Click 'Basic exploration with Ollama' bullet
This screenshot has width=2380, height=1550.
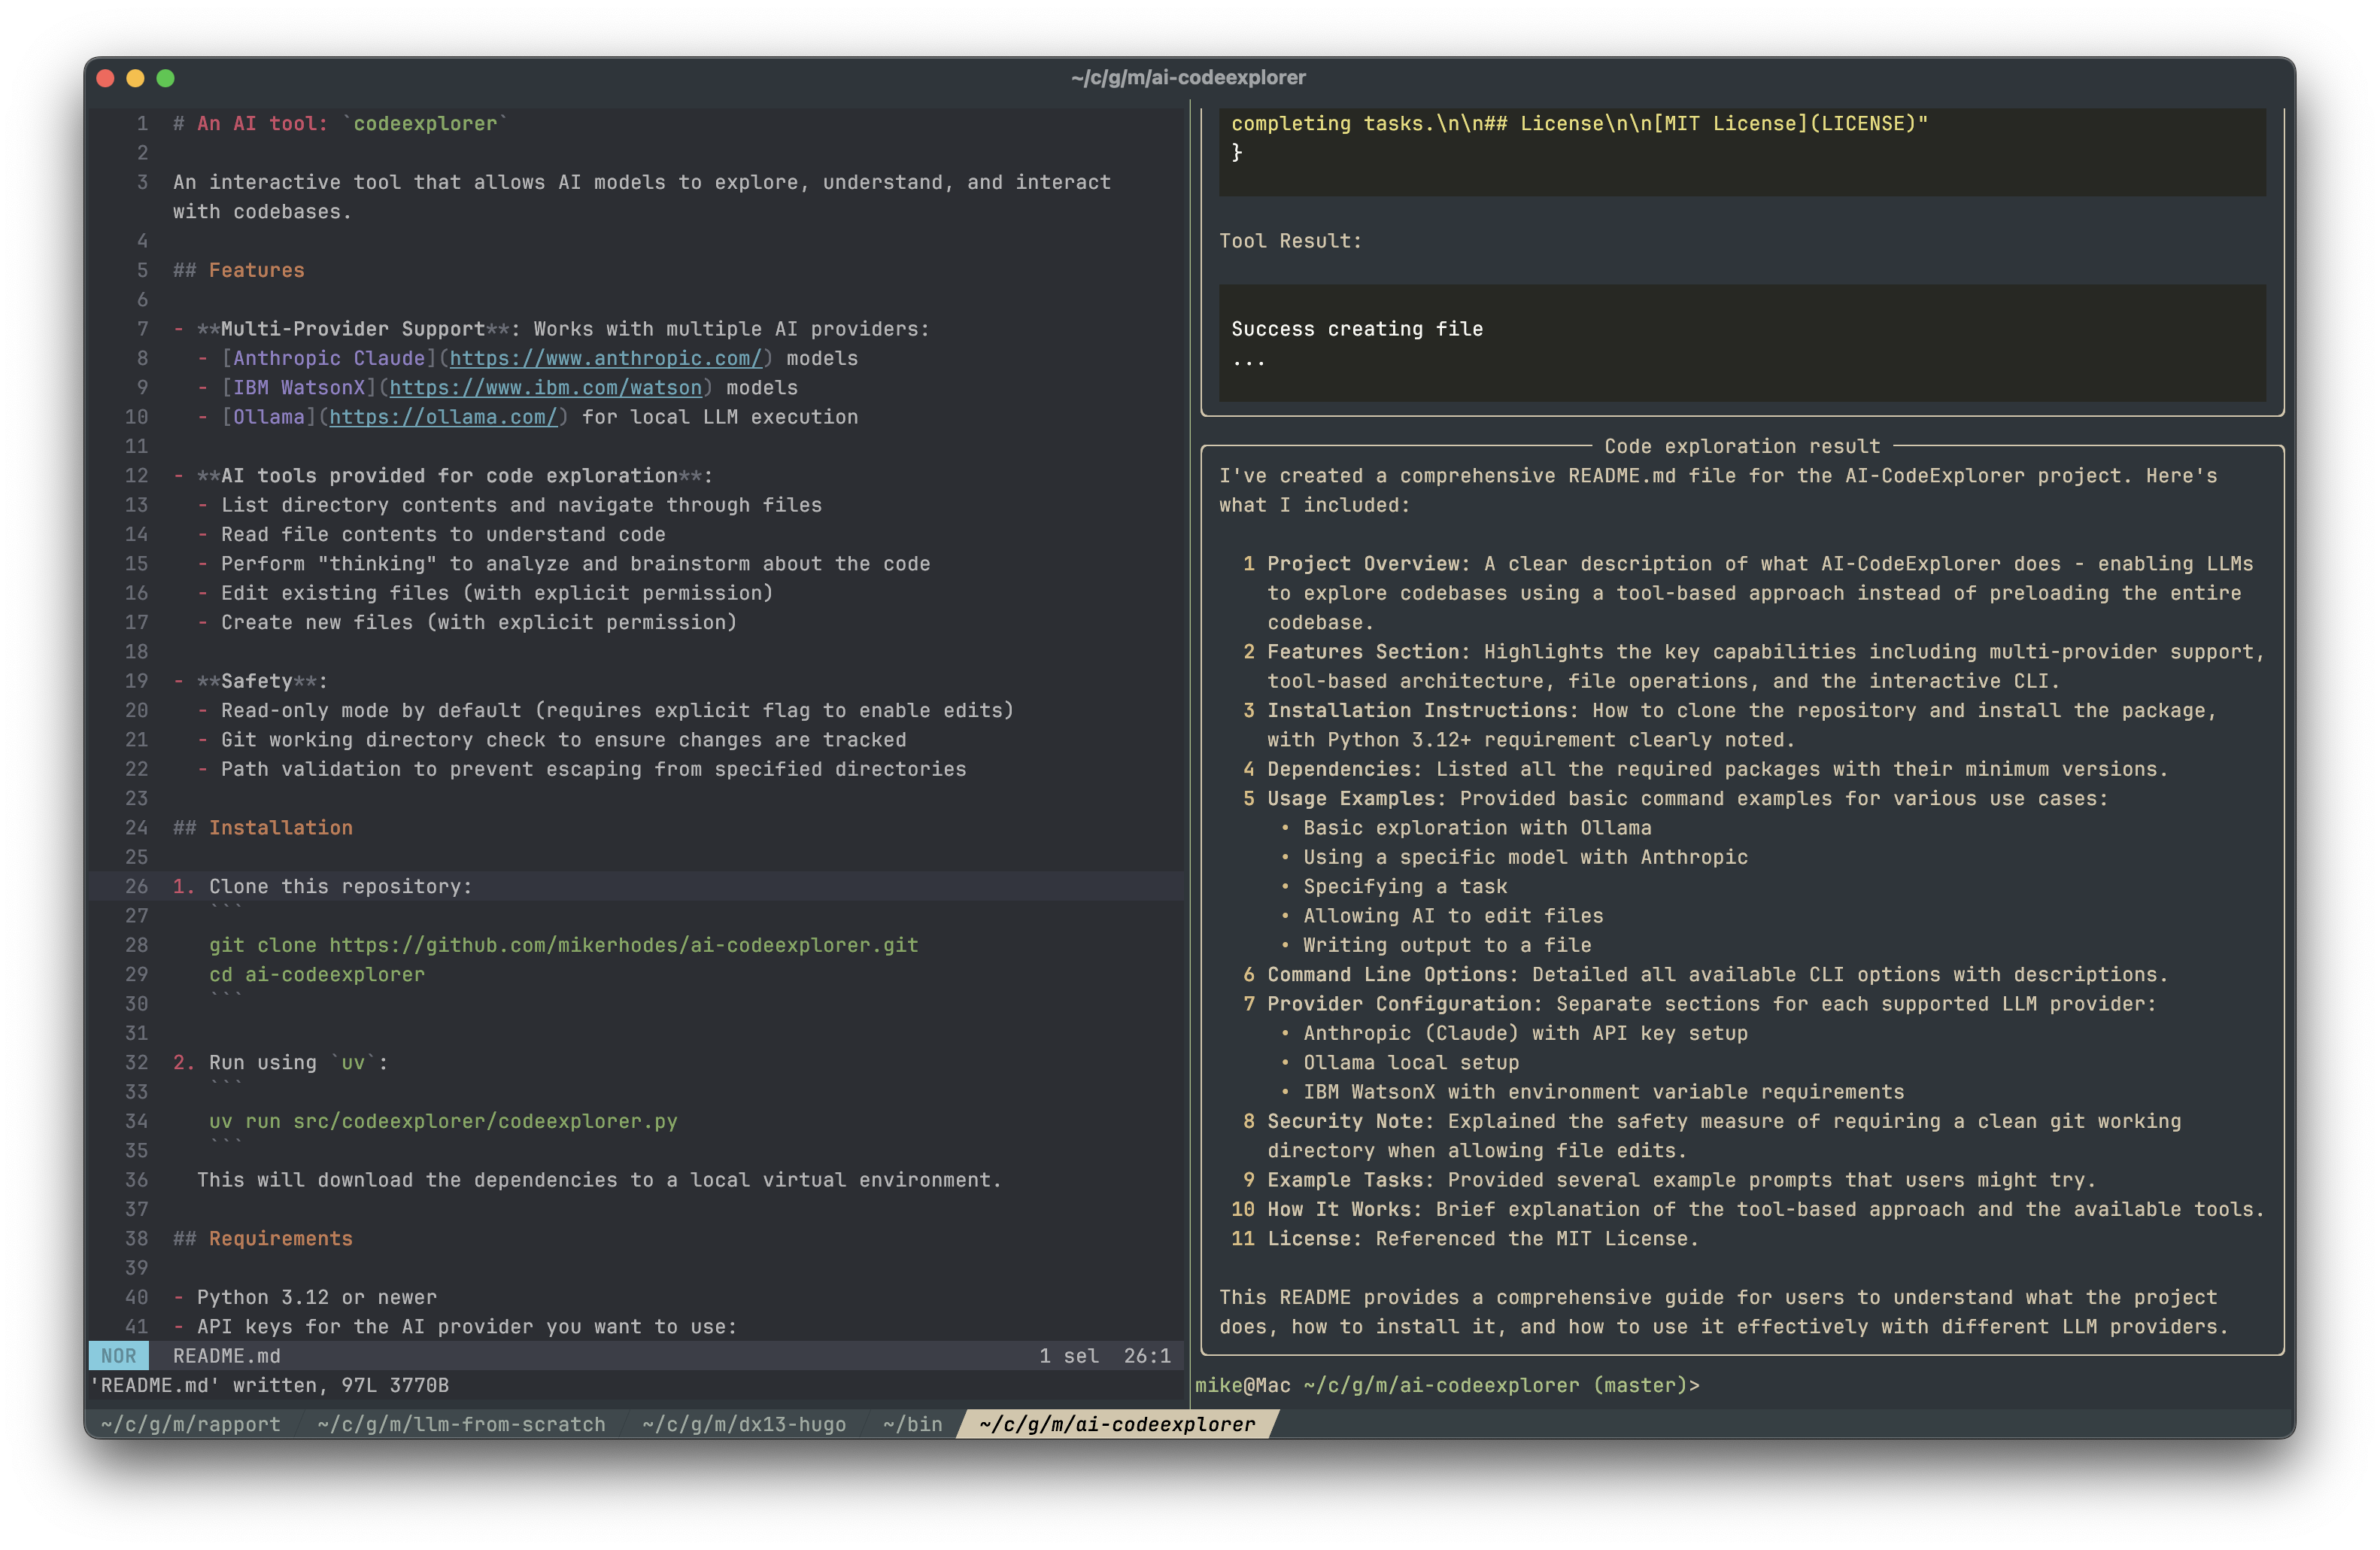[1477, 828]
